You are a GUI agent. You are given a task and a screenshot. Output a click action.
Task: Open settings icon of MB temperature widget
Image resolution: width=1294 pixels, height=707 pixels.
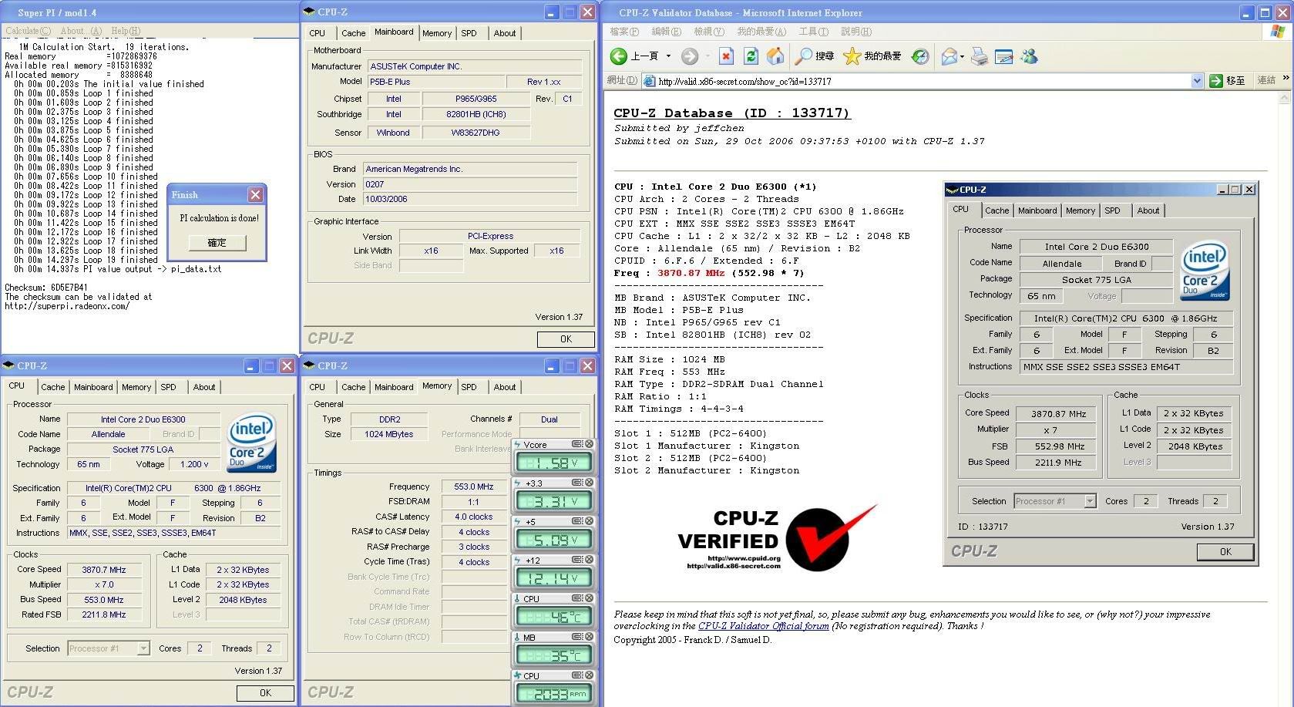[x=577, y=637]
